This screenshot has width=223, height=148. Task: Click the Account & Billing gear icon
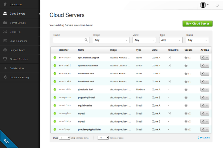[x=5, y=77]
